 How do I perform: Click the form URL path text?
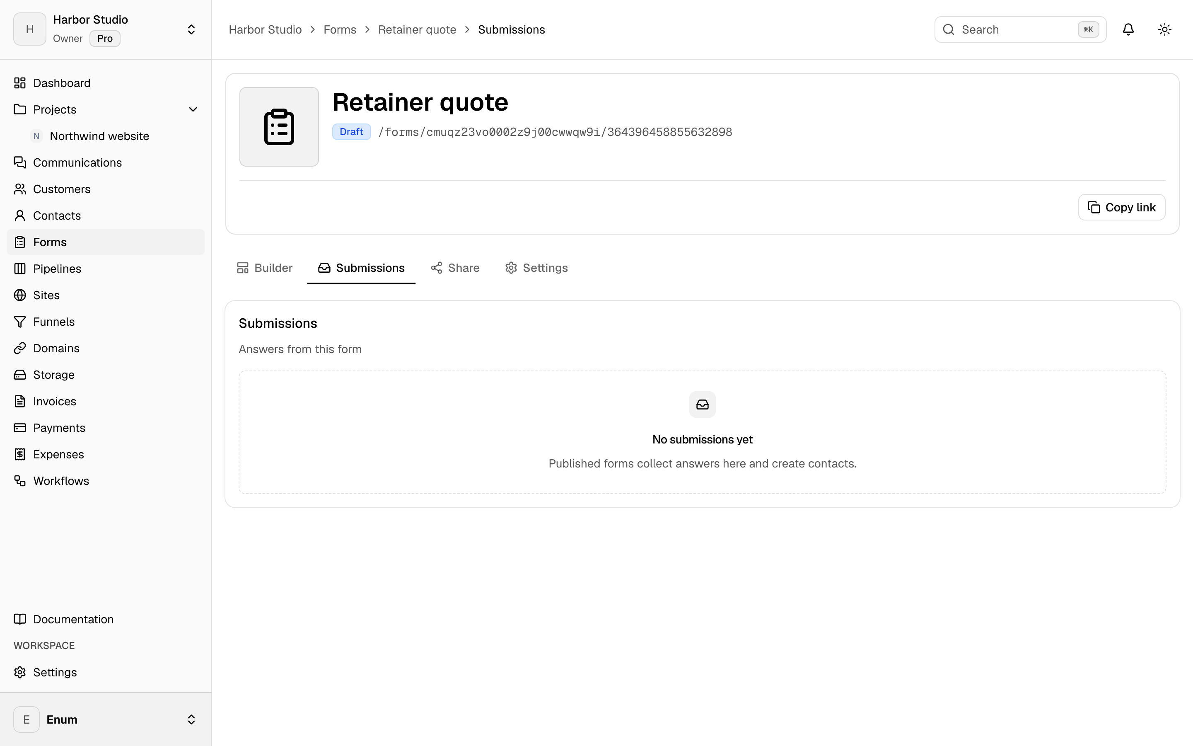(555, 132)
